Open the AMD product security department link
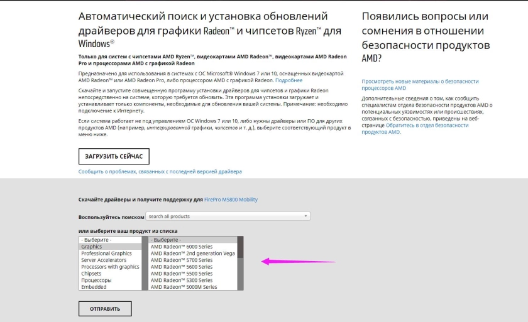 coord(415,129)
